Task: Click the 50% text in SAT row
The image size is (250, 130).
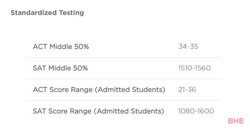Action: click(80, 68)
